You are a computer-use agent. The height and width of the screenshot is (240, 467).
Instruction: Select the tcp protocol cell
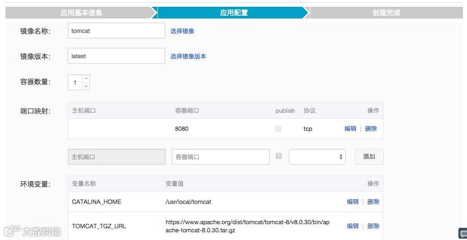pos(308,129)
